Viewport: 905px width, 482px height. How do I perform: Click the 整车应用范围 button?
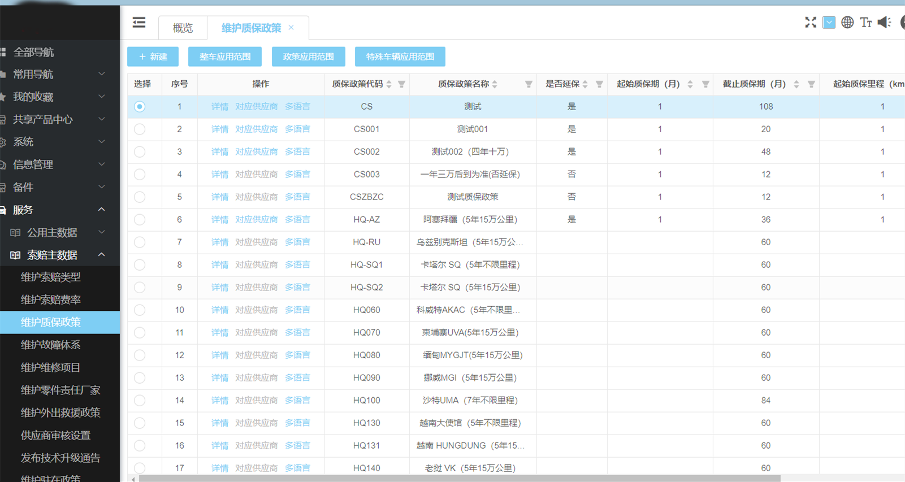225,57
